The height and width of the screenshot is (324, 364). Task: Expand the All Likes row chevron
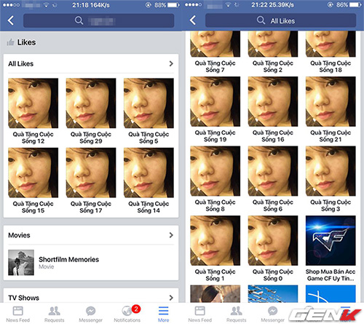pos(171,64)
